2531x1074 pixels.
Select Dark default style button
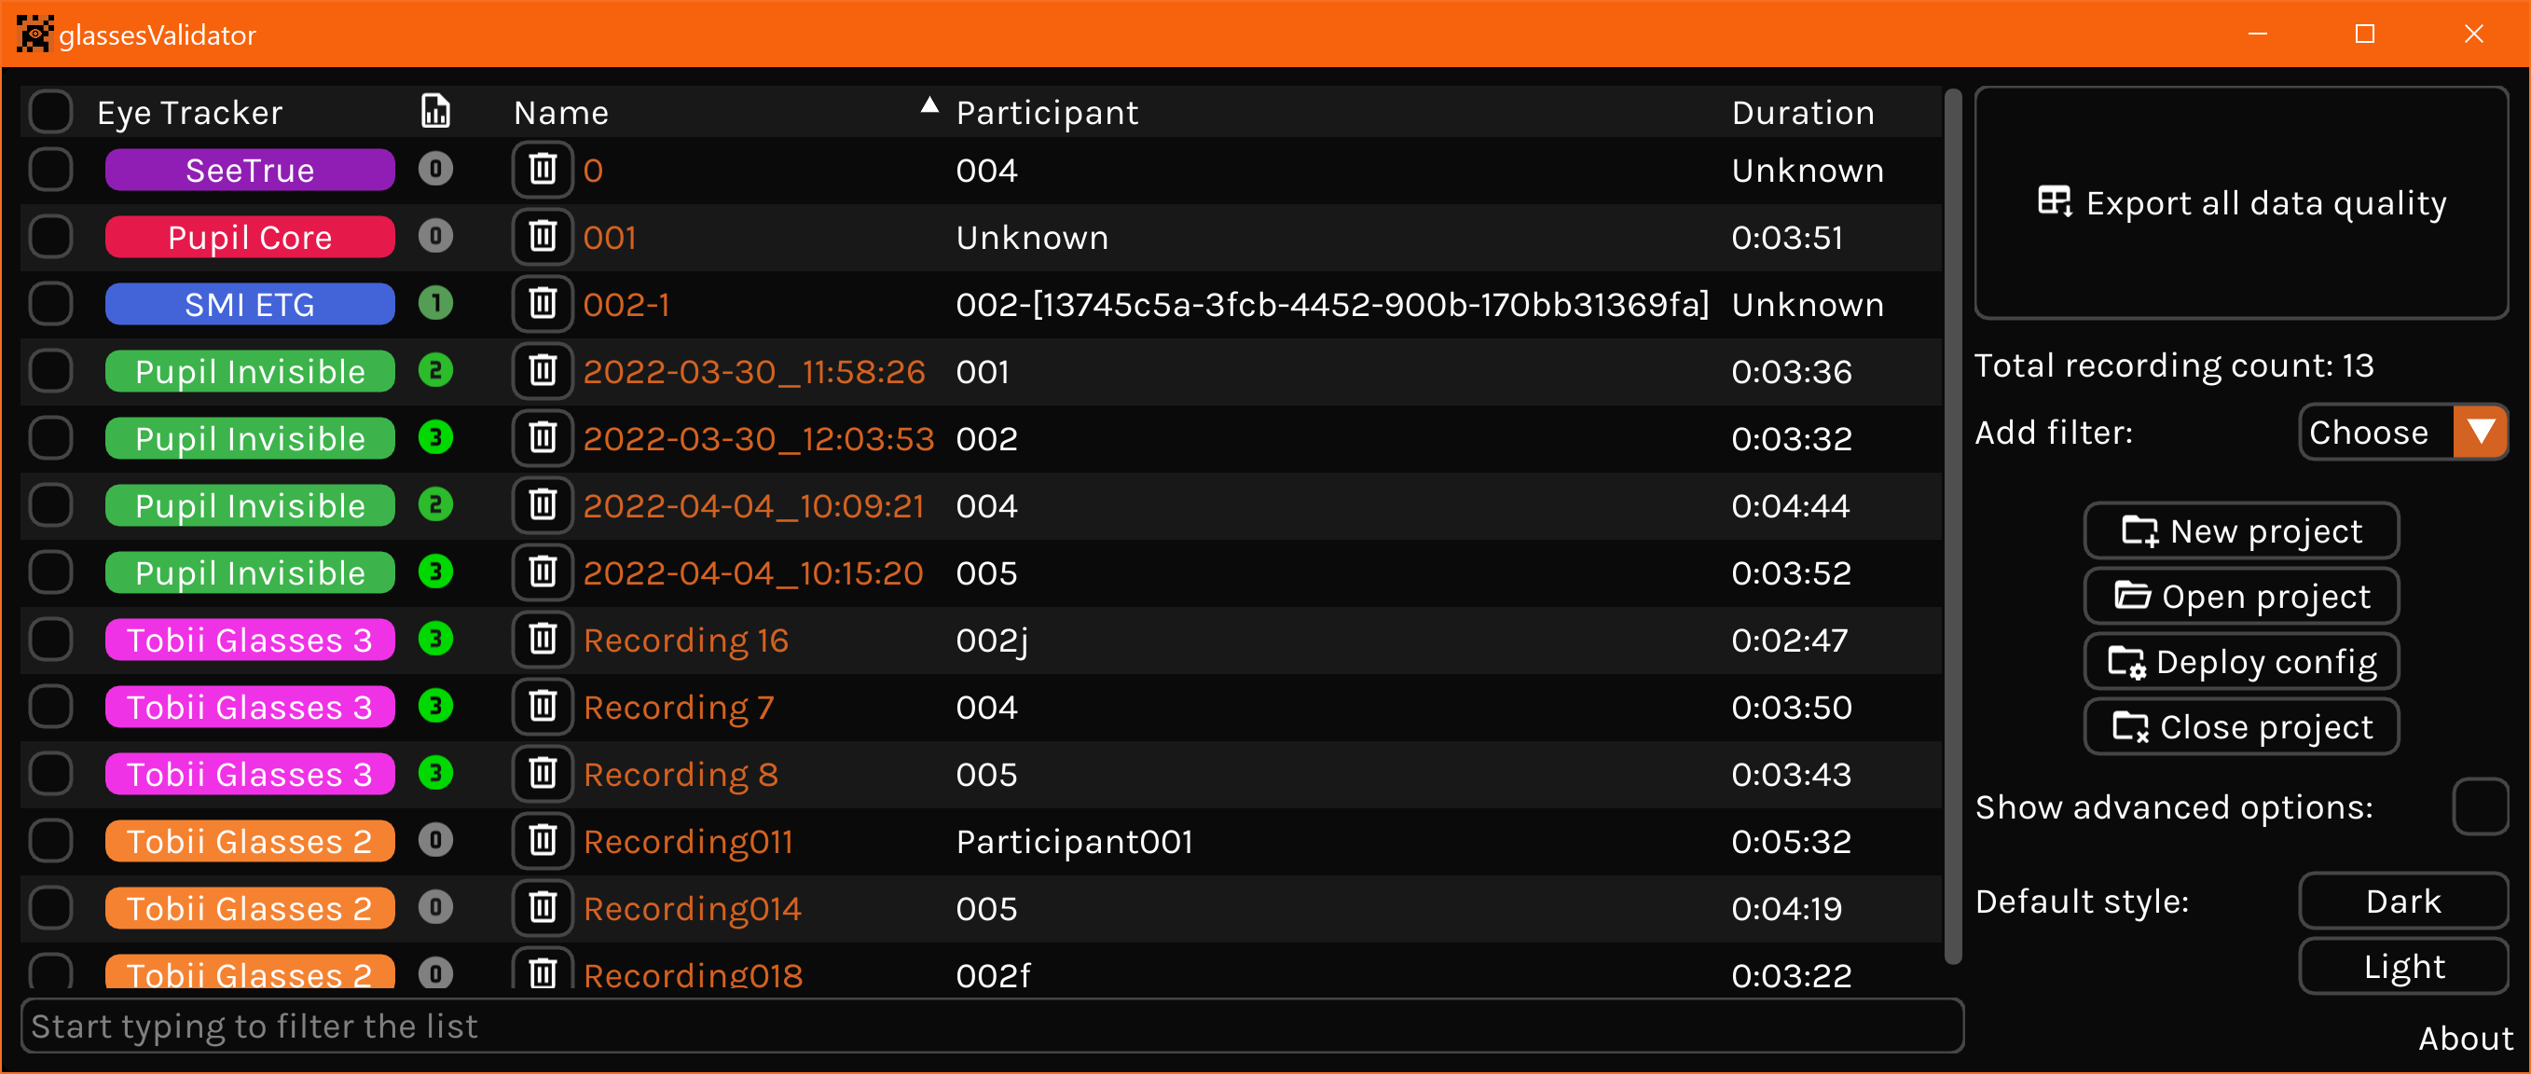tap(2403, 902)
